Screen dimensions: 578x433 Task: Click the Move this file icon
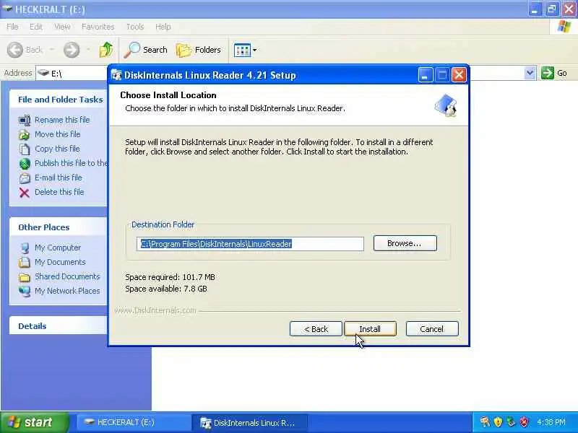(25, 135)
